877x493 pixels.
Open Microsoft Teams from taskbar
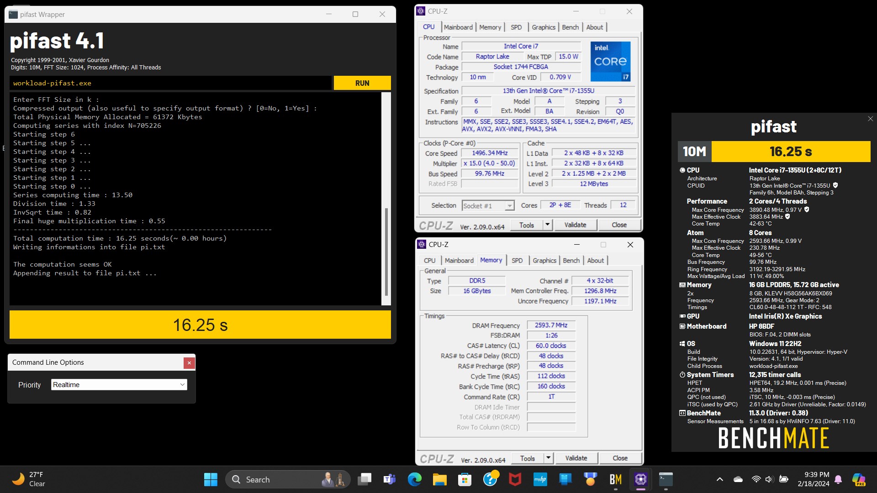point(390,480)
